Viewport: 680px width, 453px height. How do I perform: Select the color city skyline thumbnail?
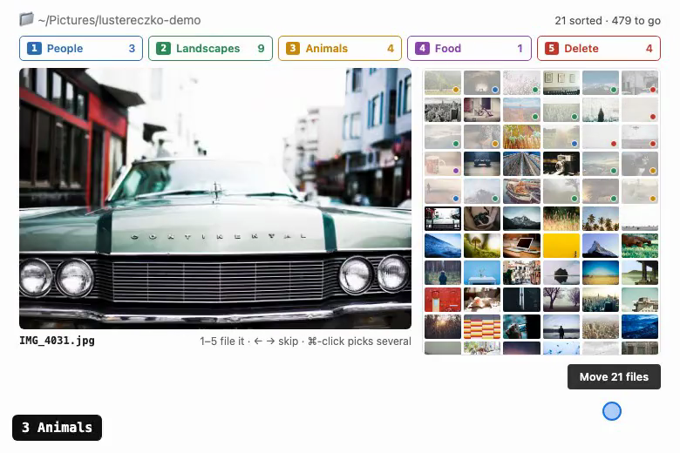[x=601, y=300]
